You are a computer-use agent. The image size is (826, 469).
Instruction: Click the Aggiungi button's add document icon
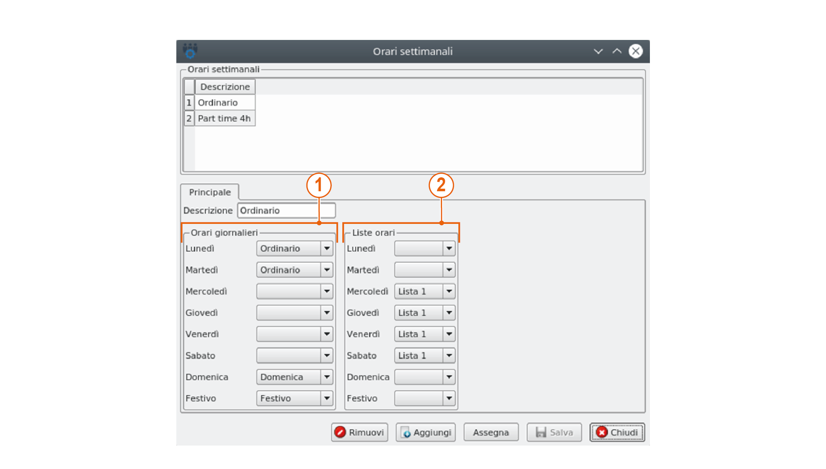point(406,432)
